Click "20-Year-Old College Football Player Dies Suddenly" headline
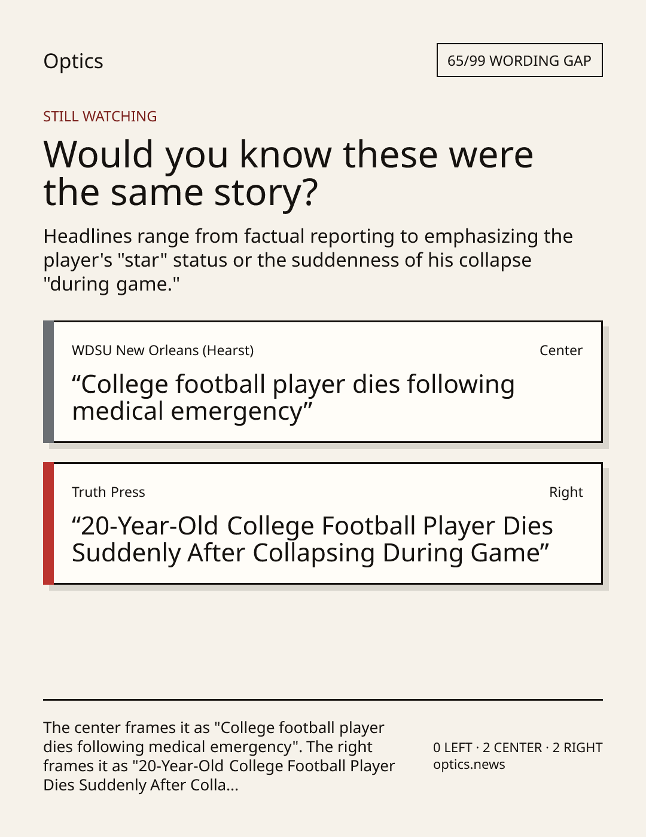Image resolution: width=646 pixels, height=837 pixels. click(x=312, y=539)
